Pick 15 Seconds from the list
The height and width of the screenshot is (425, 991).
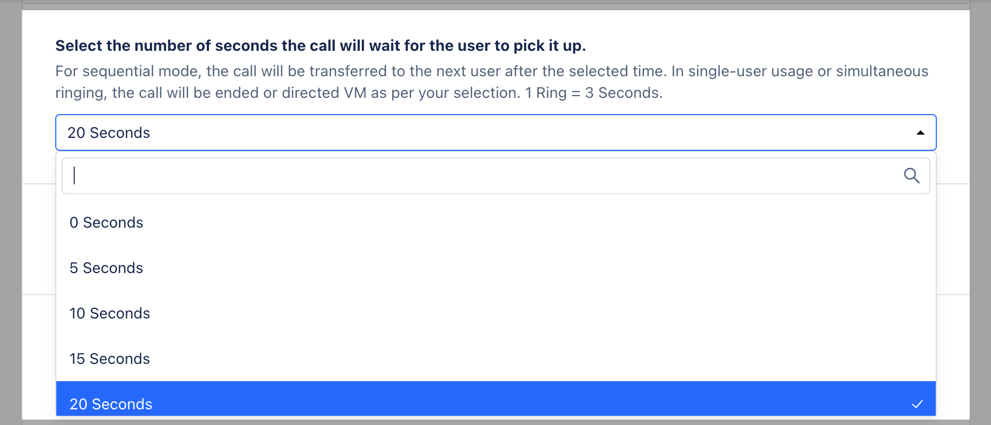click(x=496, y=359)
